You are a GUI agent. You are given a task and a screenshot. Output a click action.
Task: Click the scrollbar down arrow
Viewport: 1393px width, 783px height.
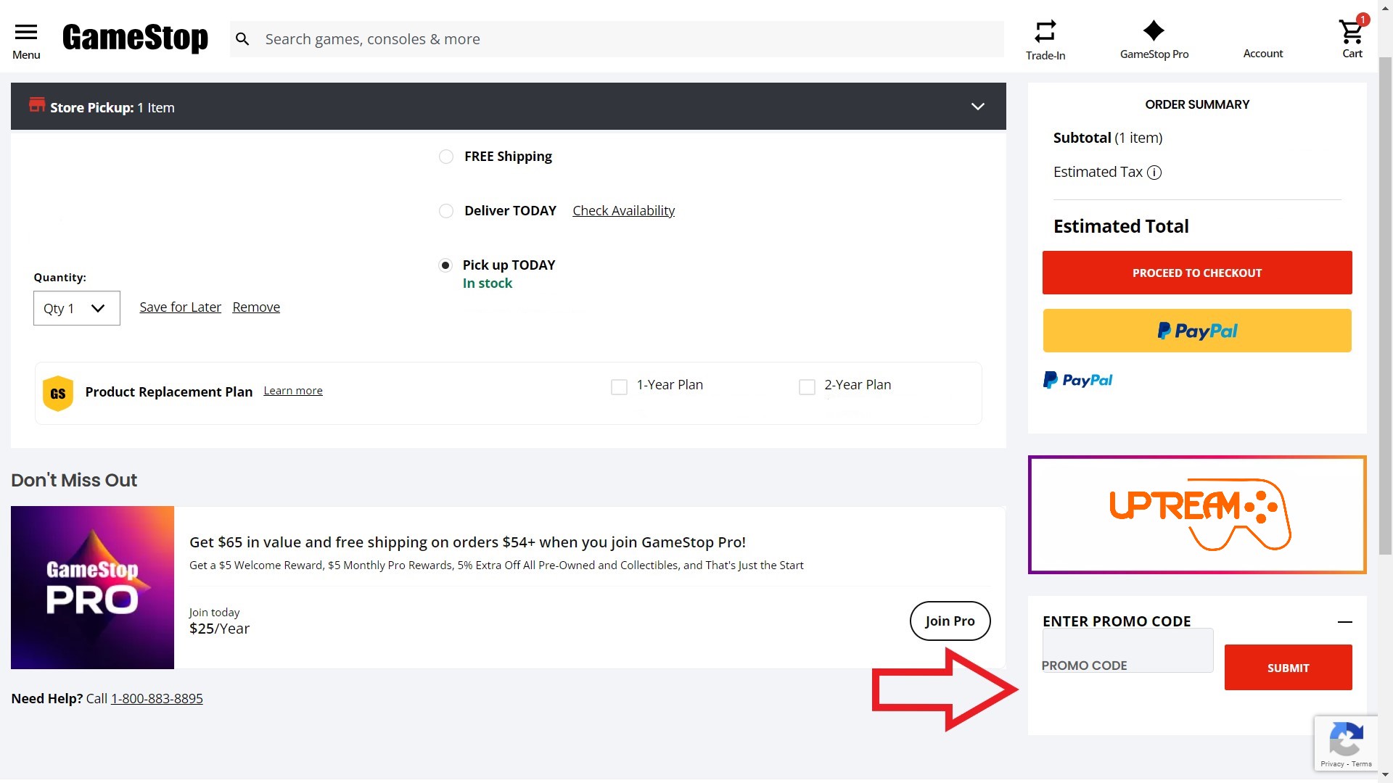pos(1385,775)
